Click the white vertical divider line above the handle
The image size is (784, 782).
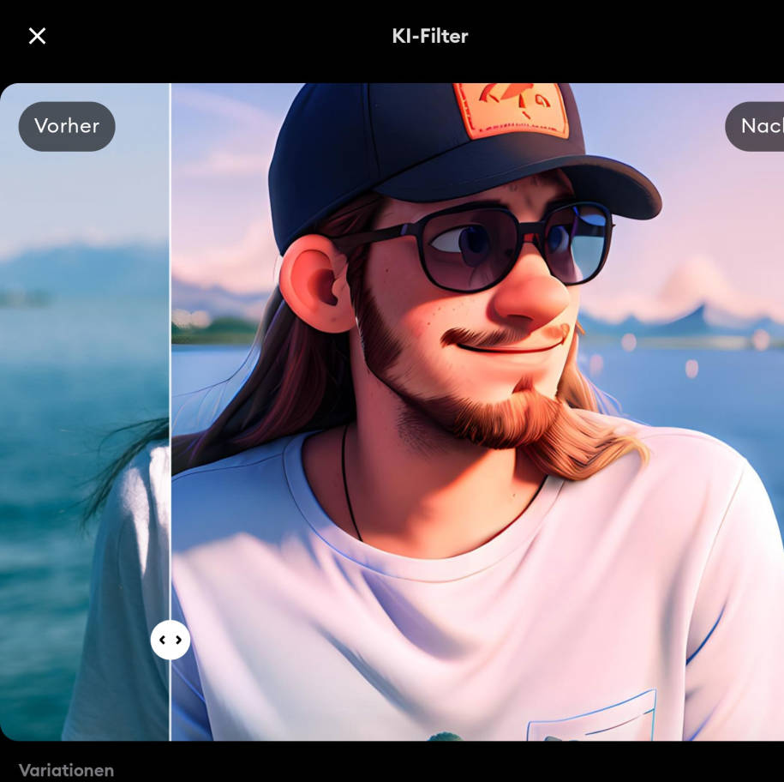click(x=170, y=350)
